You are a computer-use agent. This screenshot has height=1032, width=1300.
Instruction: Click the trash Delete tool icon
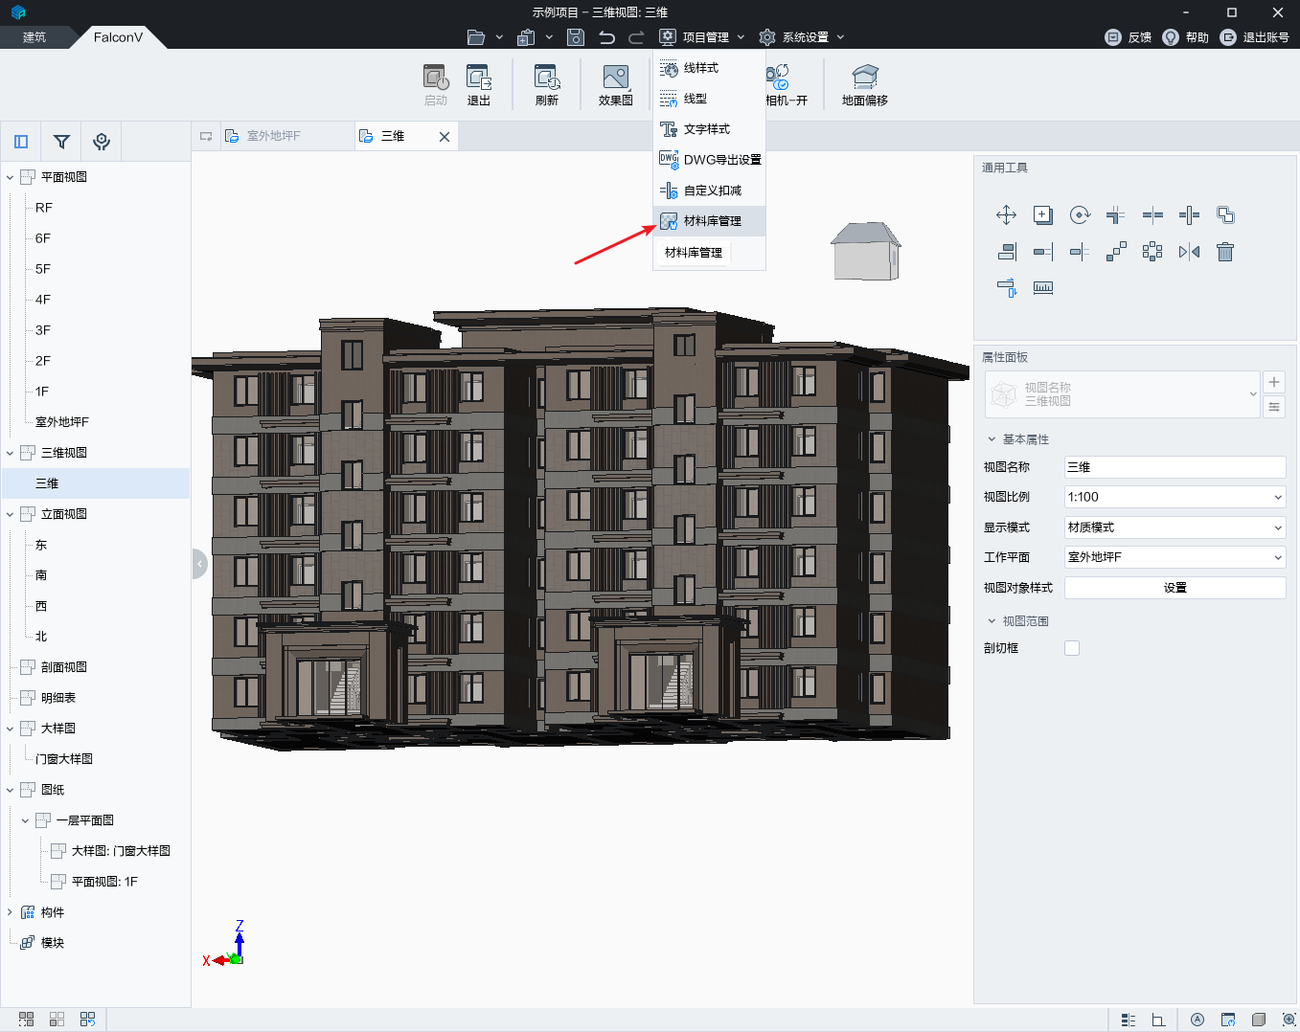(x=1225, y=252)
